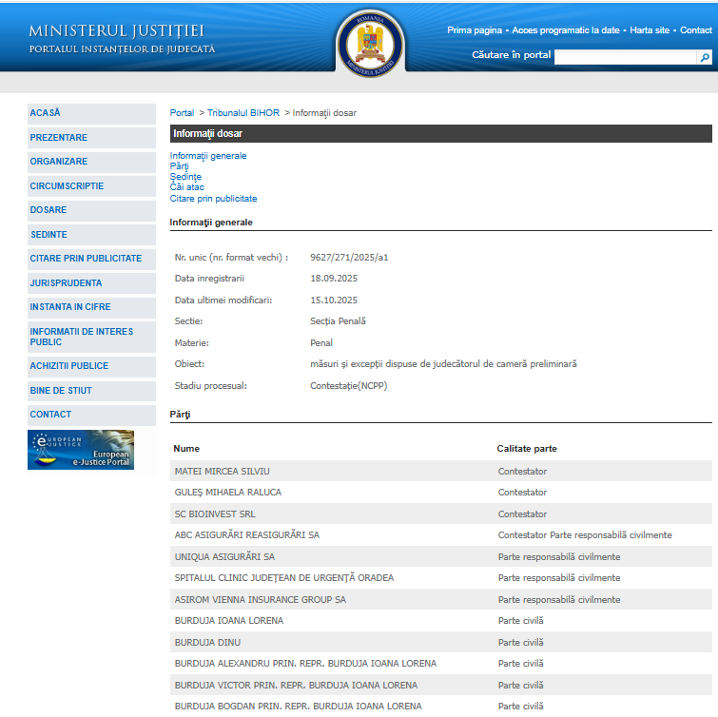This screenshot has width=718, height=717.
Task: Open DOSARE in the left menu
Action: (x=49, y=210)
